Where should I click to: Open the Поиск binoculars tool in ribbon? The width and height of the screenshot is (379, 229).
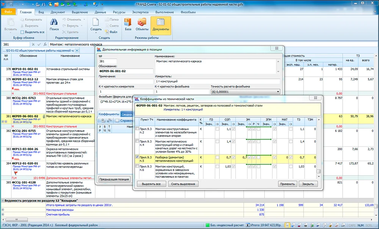(x=54, y=25)
